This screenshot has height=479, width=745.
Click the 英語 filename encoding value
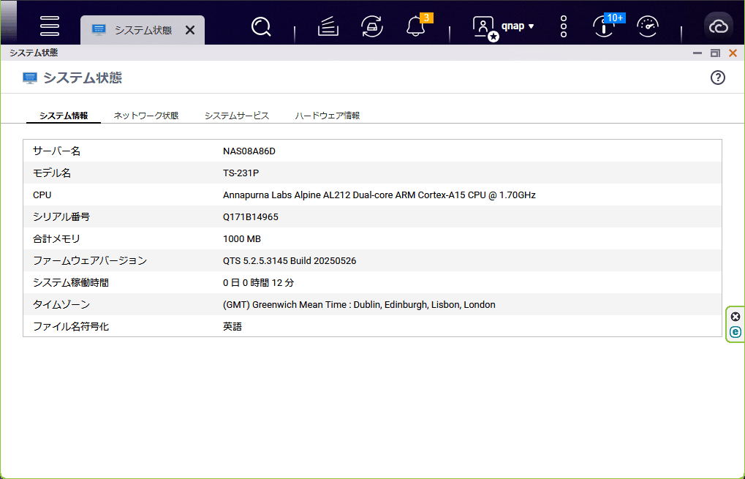coord(232,326)
